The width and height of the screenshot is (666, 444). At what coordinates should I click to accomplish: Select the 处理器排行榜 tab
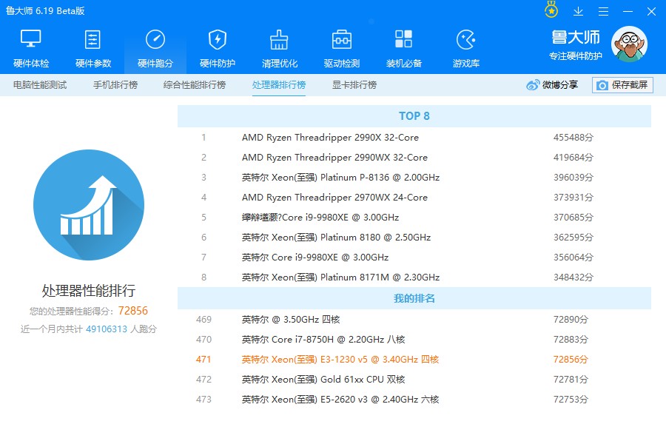click(x=279, y=85)
